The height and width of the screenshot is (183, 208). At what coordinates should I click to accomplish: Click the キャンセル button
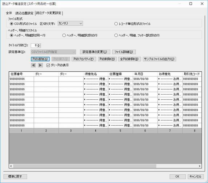[196, 176]
